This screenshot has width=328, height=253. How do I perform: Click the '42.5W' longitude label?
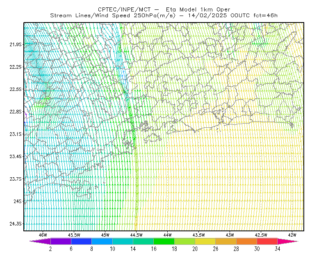coord(261,235)
